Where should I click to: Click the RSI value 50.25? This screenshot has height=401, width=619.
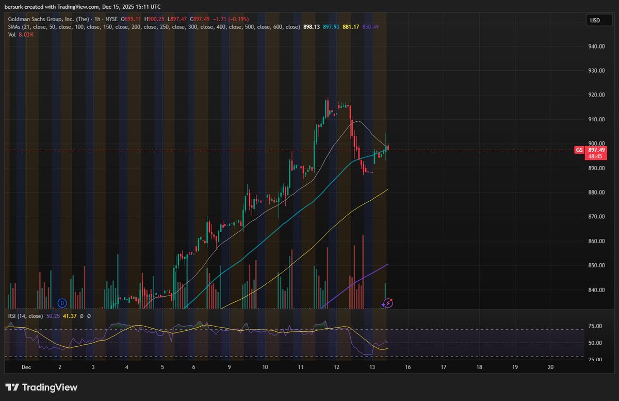(x=53, y=316)
